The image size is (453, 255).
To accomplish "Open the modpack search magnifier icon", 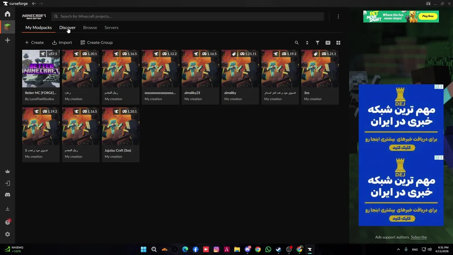I will click(x=297, y=42).
